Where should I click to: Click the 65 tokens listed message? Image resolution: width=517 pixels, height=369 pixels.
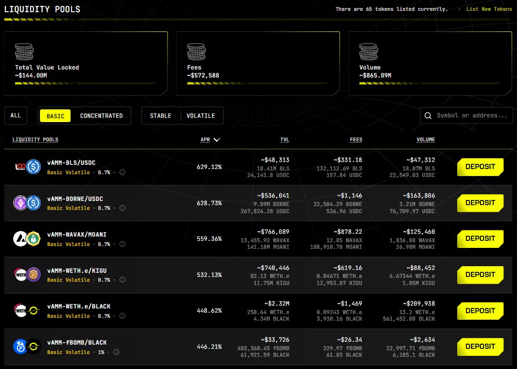tap(392, 9)
